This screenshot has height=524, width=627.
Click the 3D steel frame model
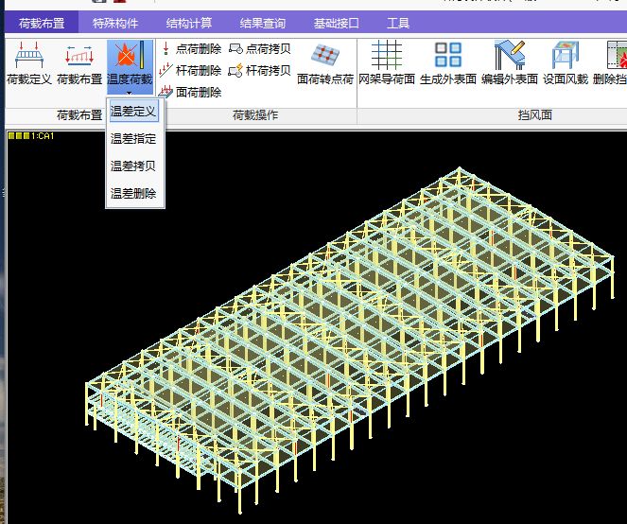(349, 340)
